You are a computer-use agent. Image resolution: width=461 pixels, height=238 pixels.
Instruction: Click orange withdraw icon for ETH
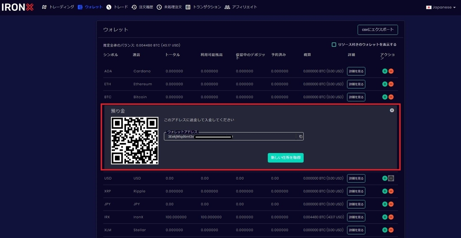(x=391, y=84)
